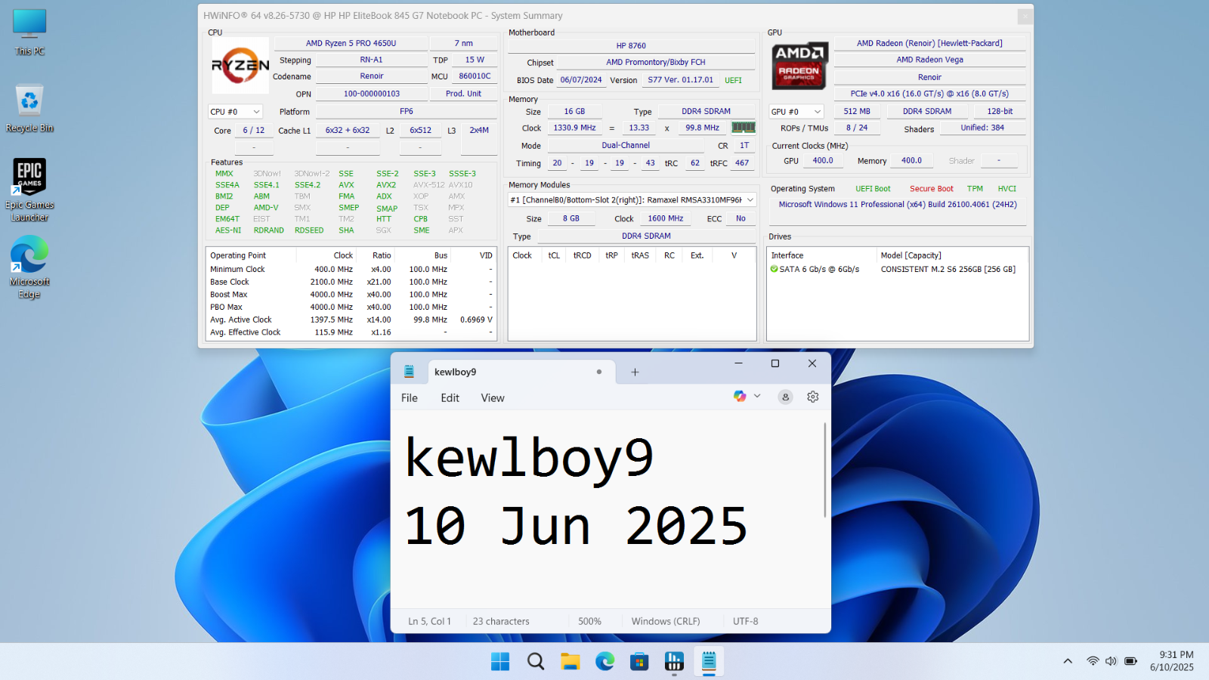
Task: Click the AES-NI feature flag
Action: (x=228, y=230)
